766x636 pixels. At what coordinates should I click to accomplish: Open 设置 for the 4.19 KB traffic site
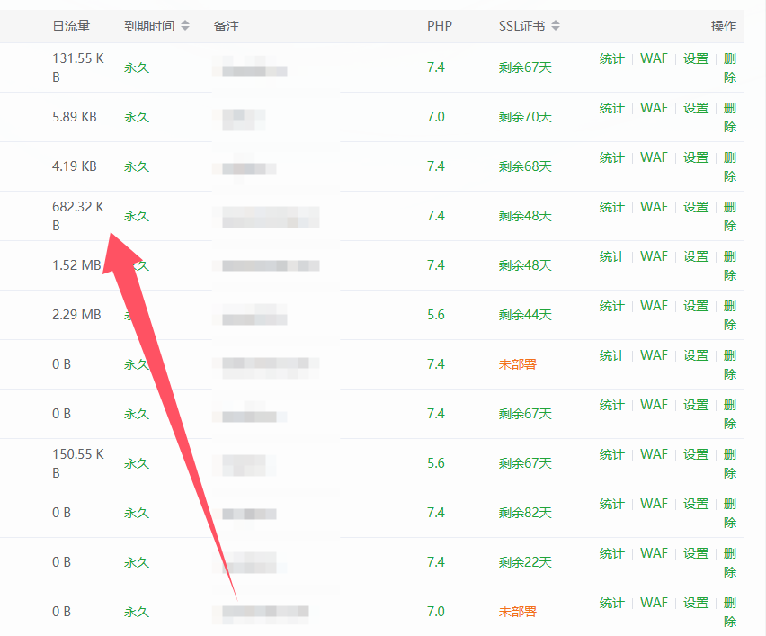[x=695, y=157]
